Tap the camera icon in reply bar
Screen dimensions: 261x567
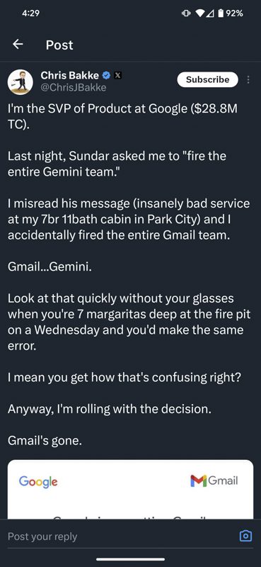[x=246, y=536]
